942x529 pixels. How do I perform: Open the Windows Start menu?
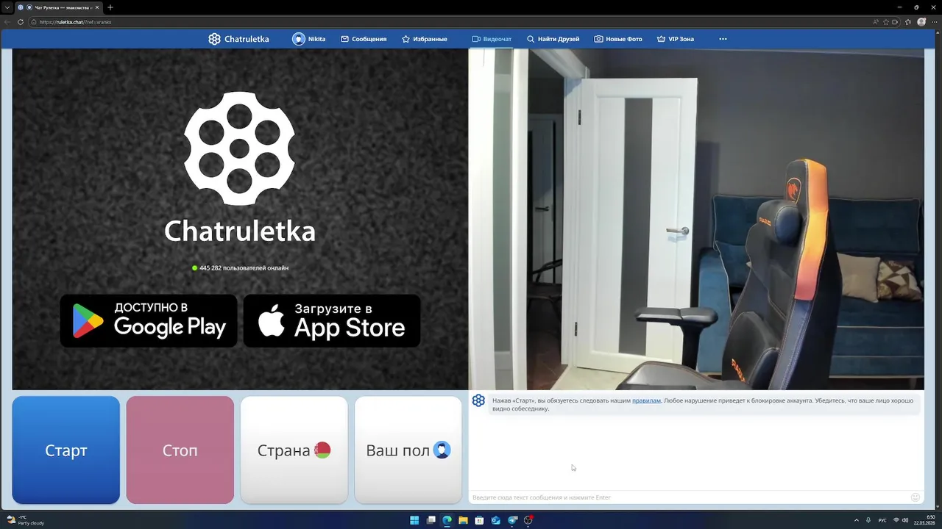(414, 520)
